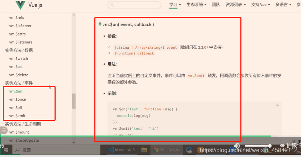Open the floating list menu icon at the left edge
Screen dimensions: 301x157
[4, 130]
